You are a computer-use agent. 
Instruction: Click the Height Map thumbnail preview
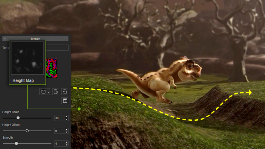(x=28, y=58)
